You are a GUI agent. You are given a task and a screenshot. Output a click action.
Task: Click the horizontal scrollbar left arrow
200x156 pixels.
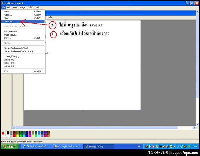13,127
